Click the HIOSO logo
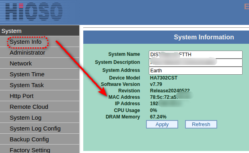This screenshot has width=249, height=153. pyautogui.click(x=34, y=11)
